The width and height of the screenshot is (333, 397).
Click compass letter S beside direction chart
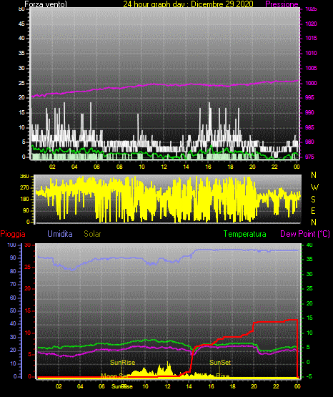(x=313, y=200)
